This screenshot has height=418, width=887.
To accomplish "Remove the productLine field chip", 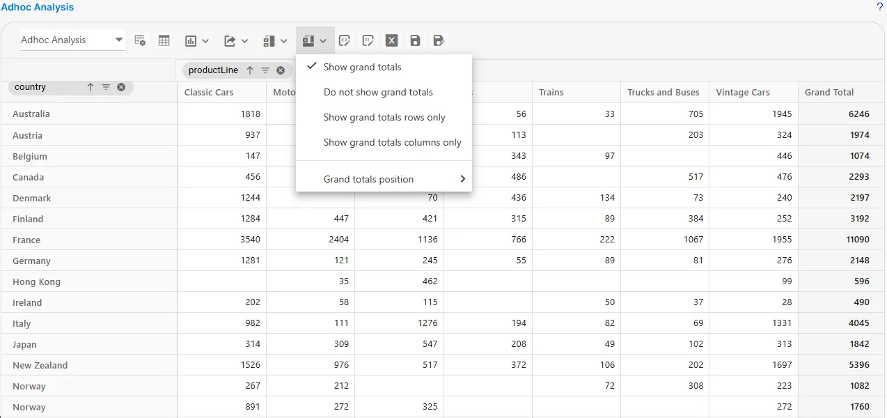I will click(x=281, y=70).
